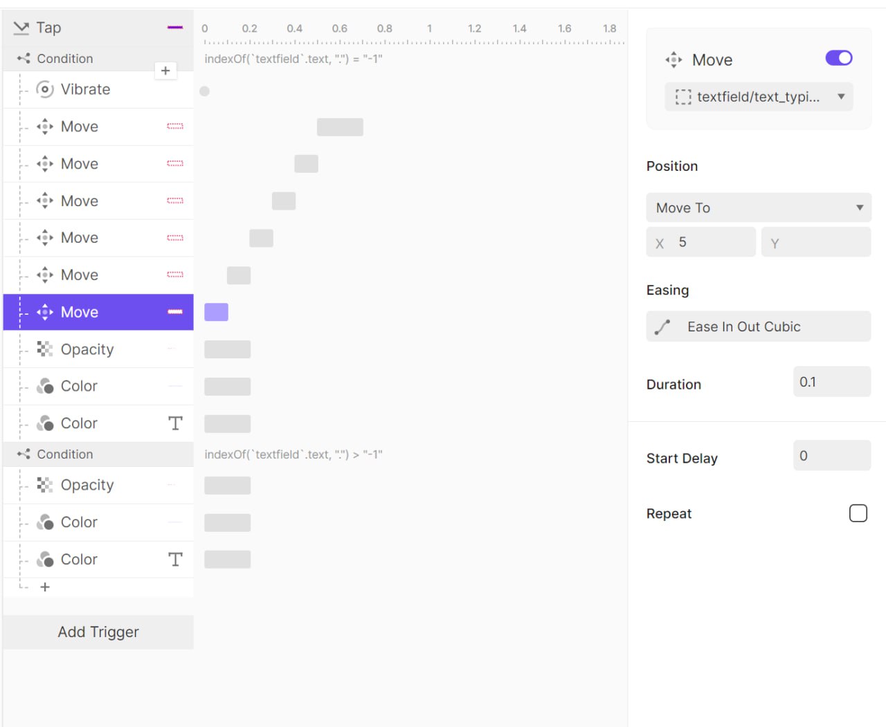Screen dimensions: 886x727
Task: Click the icon of the highlighted Move response
Action: pyautogui.click(x=45, y=312)
